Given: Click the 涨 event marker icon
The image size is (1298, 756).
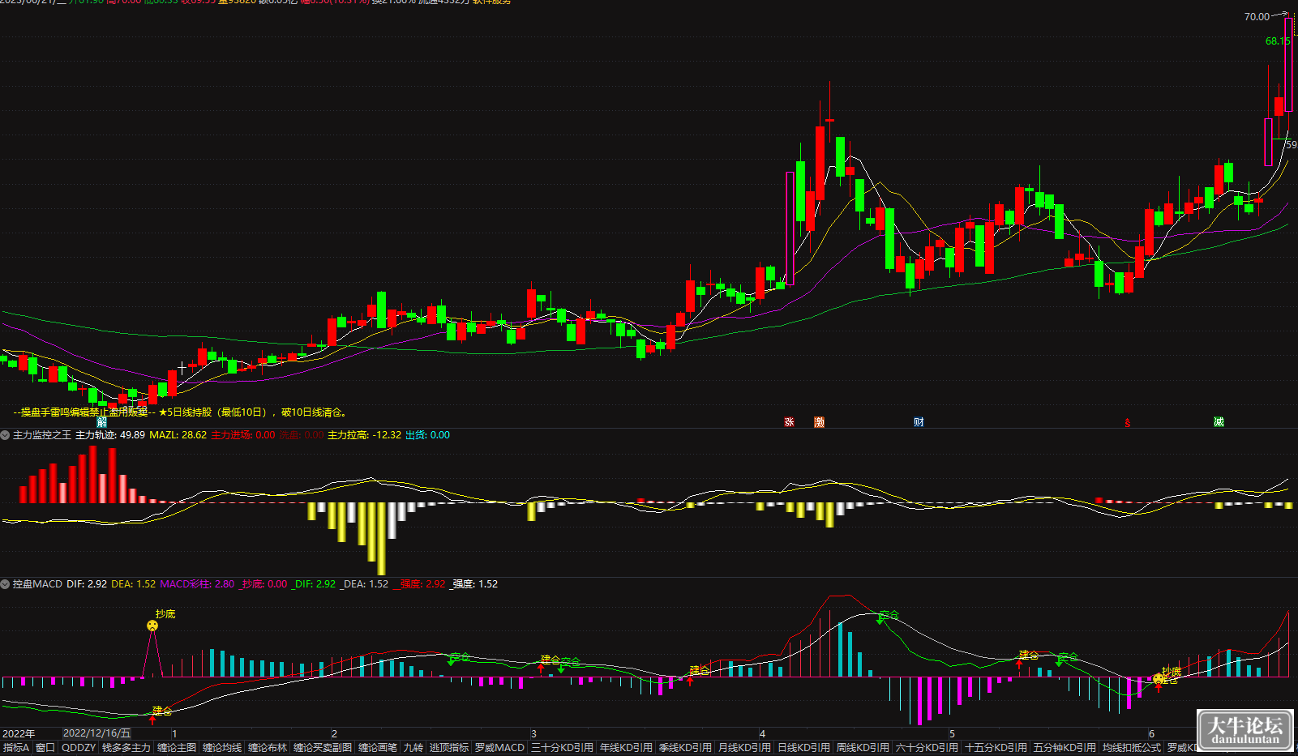Looking at the screenshot, I should [x=789, y=422].
